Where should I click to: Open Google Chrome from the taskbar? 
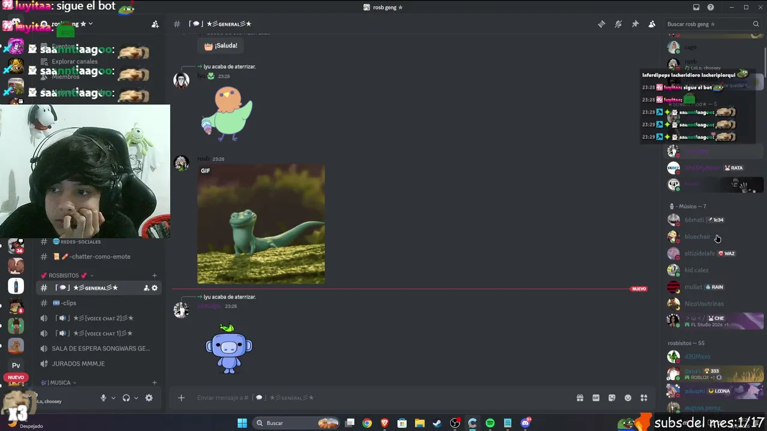pyautogui.click(x=367, y=423)
